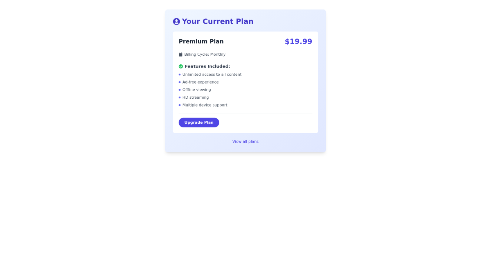Click the bullet beside Ad-free experience
Image resolution: width=491 pixels, height=258 pixels.
point(180,82)
